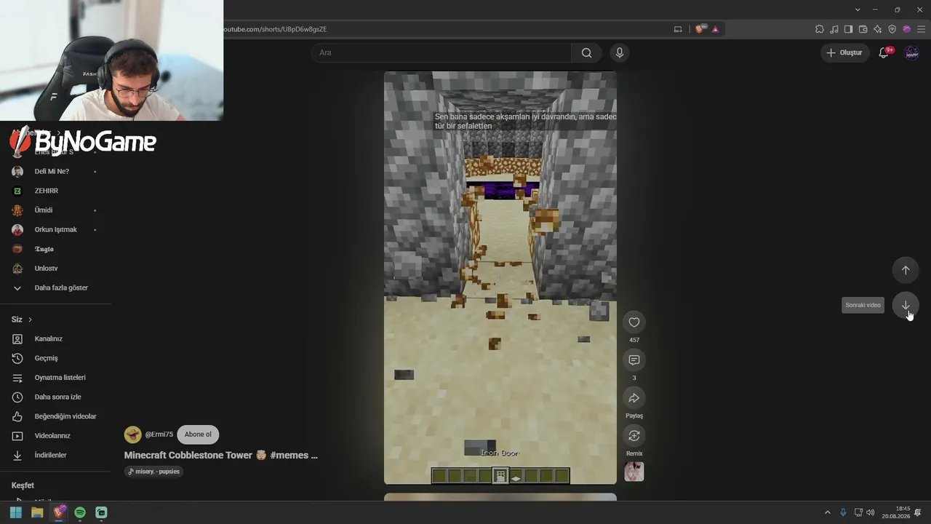Start voice search with the microphone
Viewport: 931px width, 524px height.
[620, 52]
